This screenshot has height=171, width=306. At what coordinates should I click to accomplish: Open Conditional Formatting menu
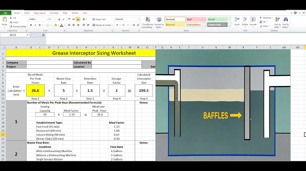click(147, 22)
